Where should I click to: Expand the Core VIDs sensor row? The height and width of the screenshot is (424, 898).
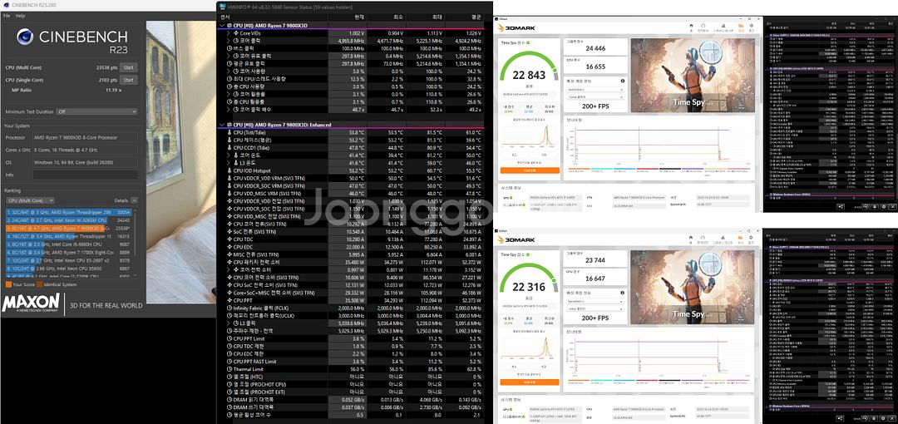pyautogui.click(x=229, y=33)
